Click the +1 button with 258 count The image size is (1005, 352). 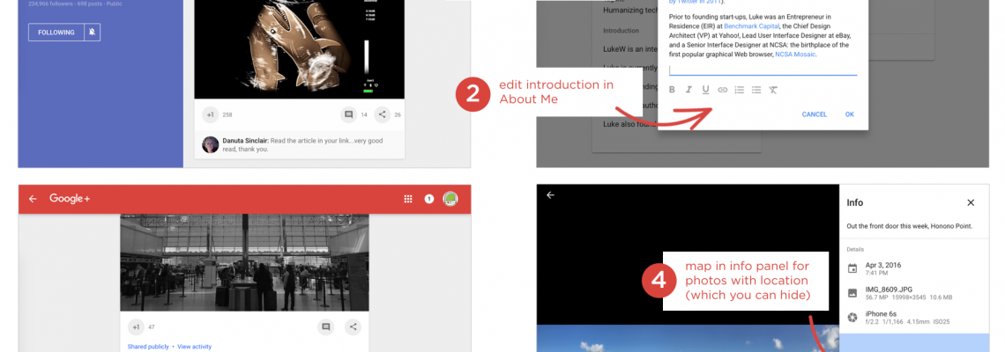(210, 114)
